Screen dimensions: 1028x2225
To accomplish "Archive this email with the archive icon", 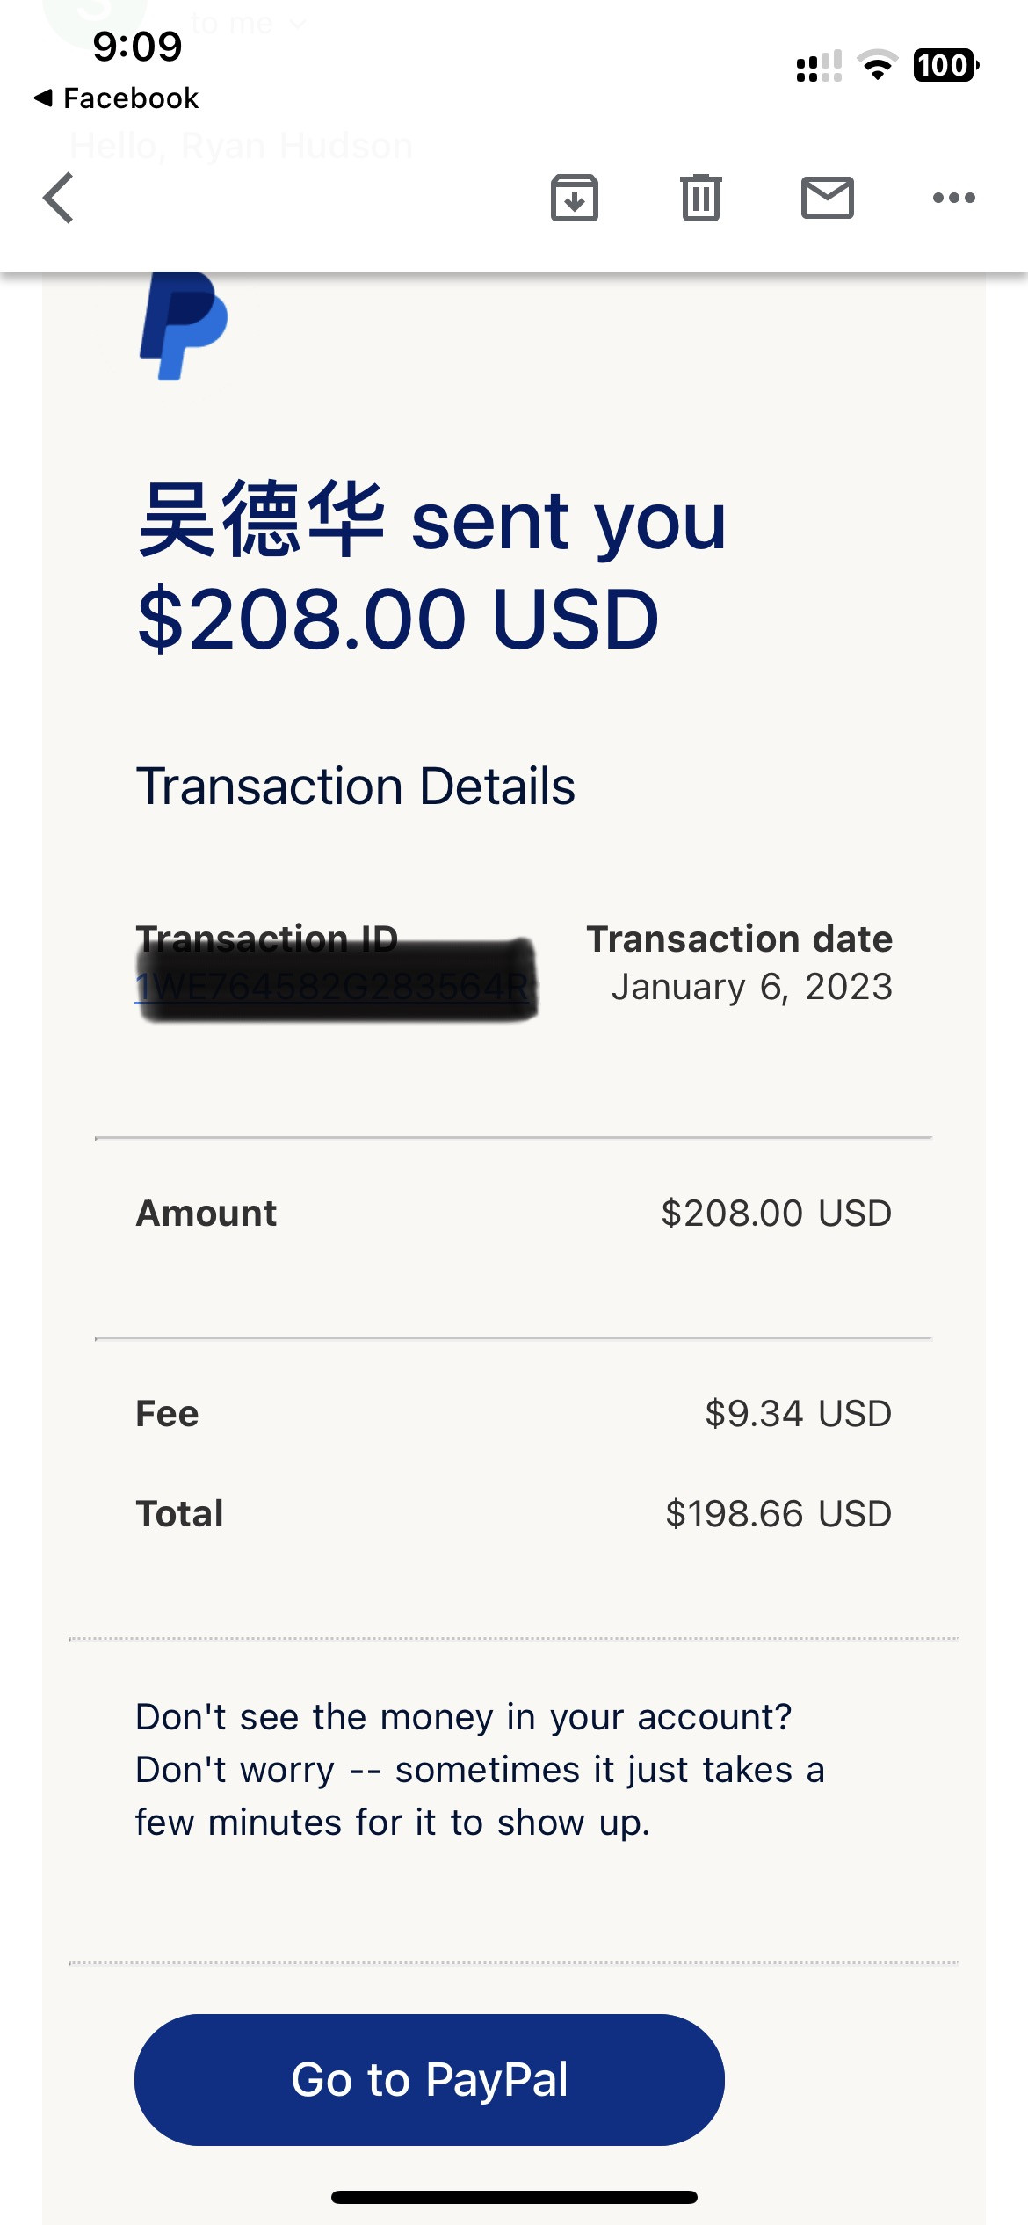I will 575,198.
